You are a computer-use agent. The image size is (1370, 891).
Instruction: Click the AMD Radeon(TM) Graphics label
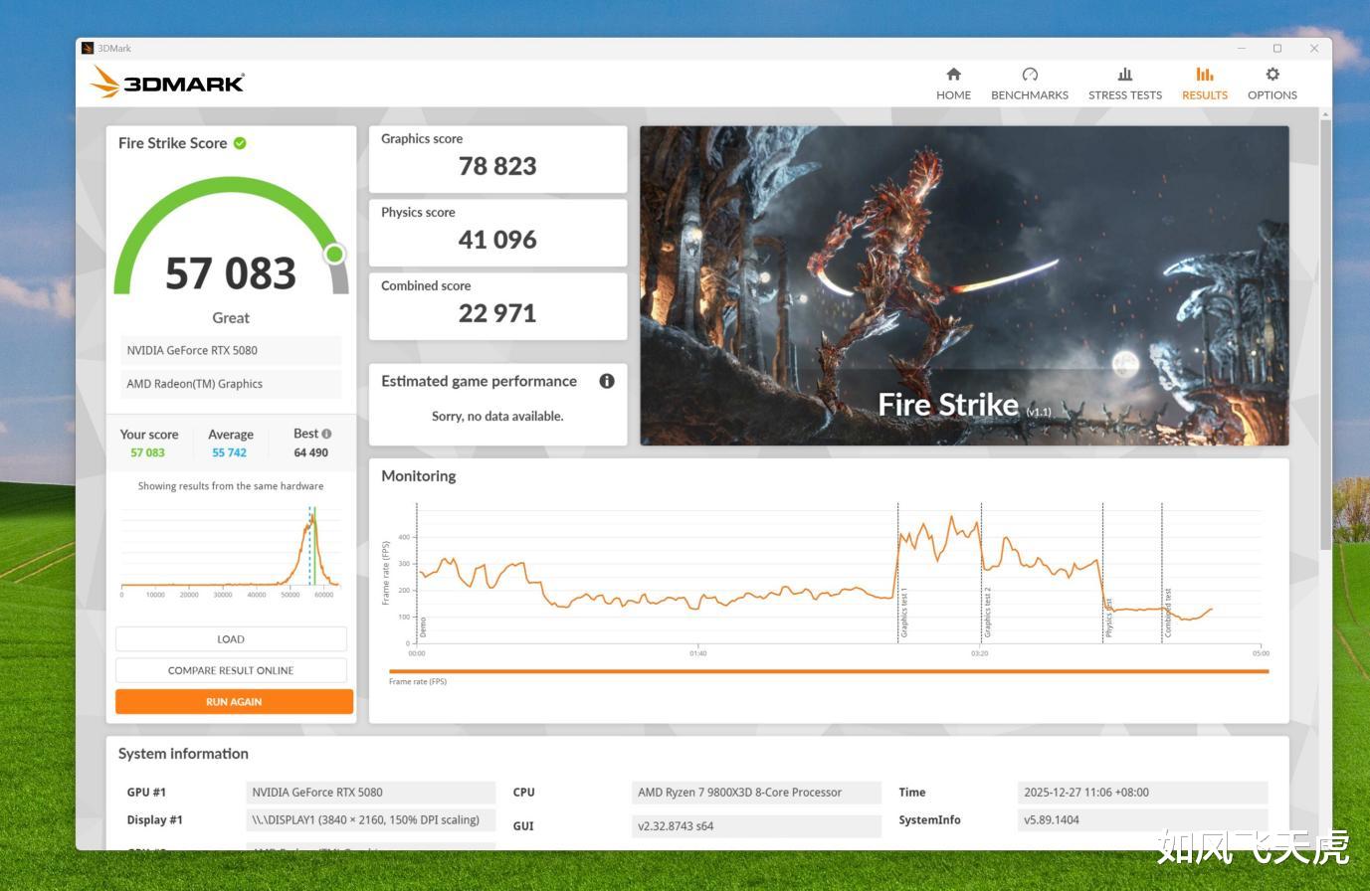[x=231, y=384]
